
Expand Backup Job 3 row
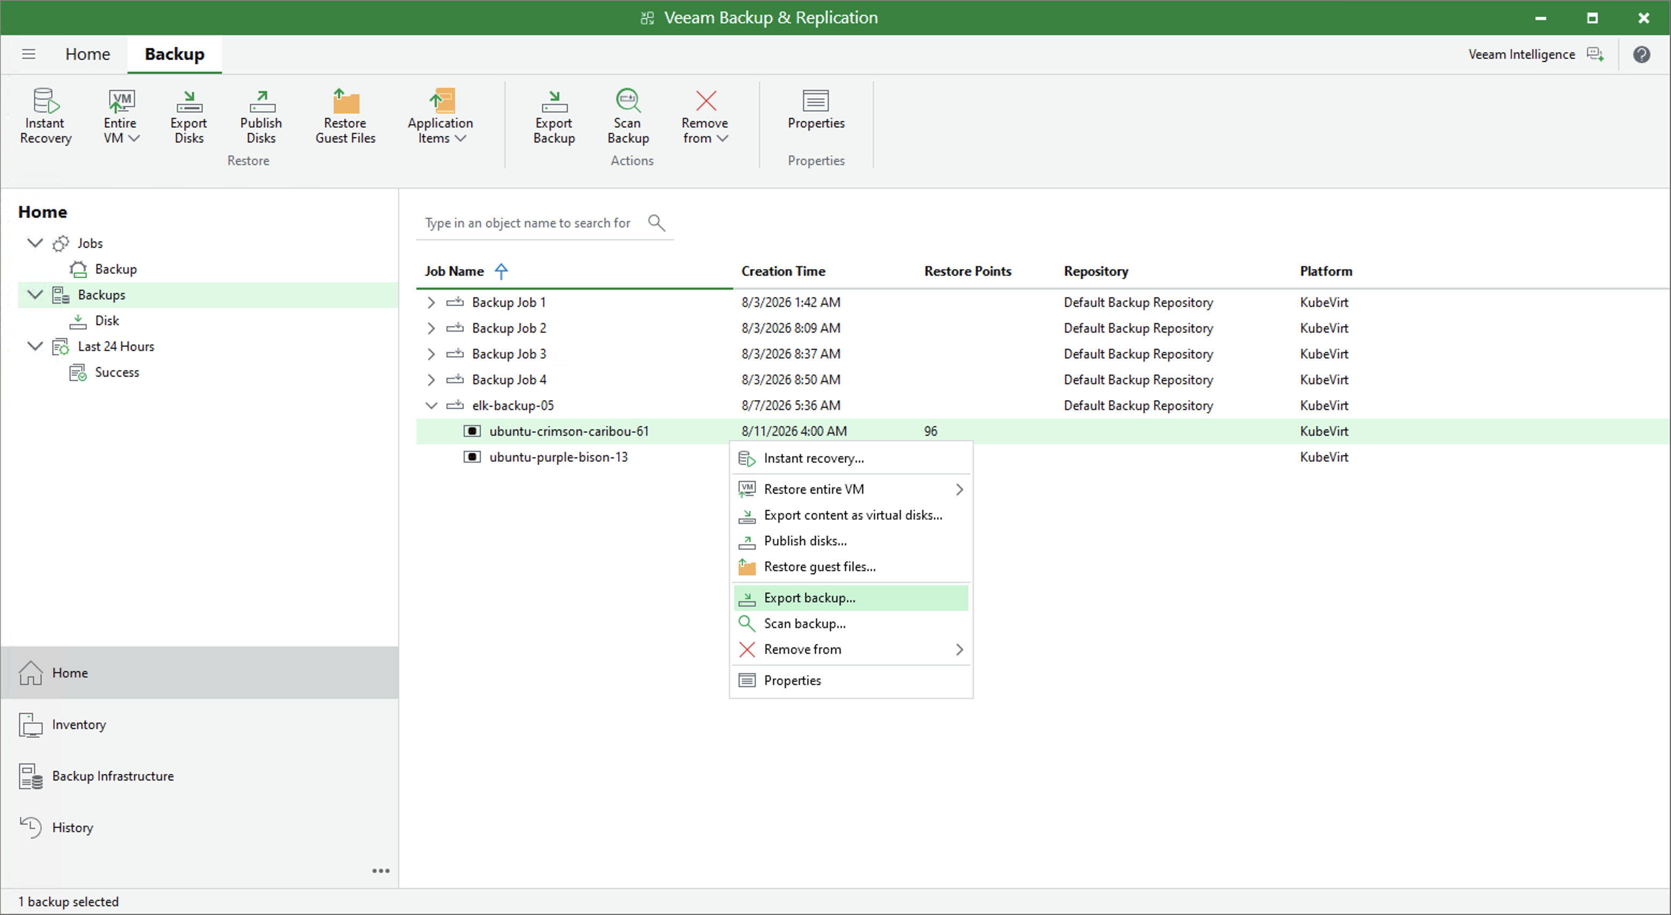[x=431, y=354]
